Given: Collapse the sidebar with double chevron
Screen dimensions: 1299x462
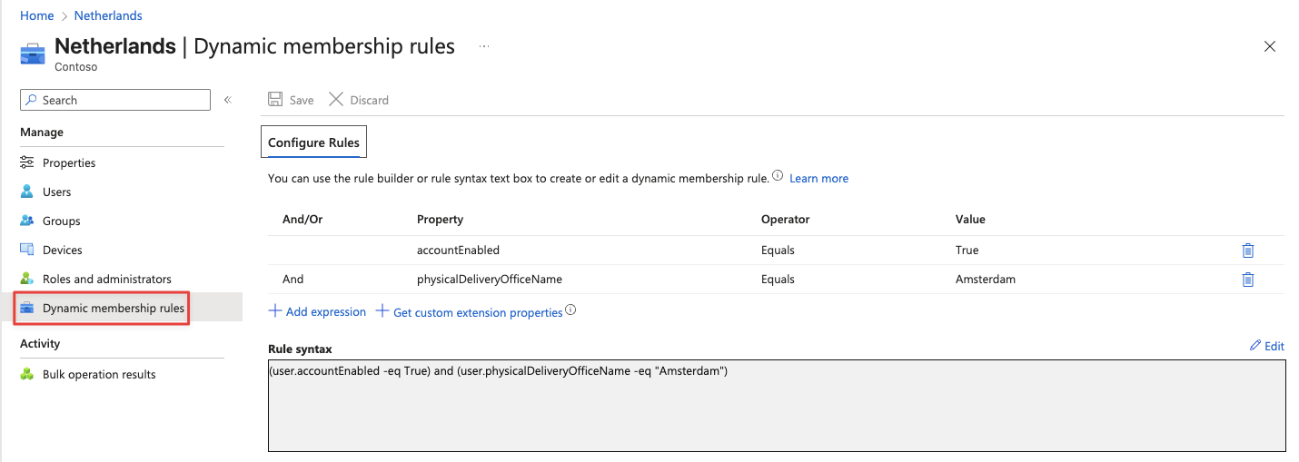Looking at the screenshot, I should [228, 100].
